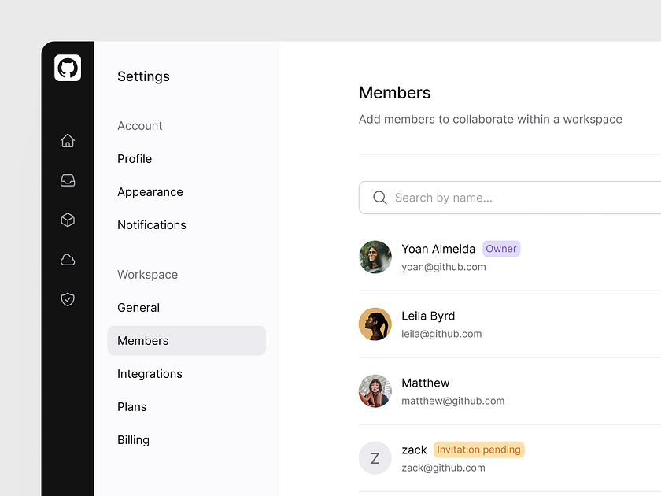This screenshot has height=496, width=661.
Task: Open Billing settings
Action: [133, 439]
